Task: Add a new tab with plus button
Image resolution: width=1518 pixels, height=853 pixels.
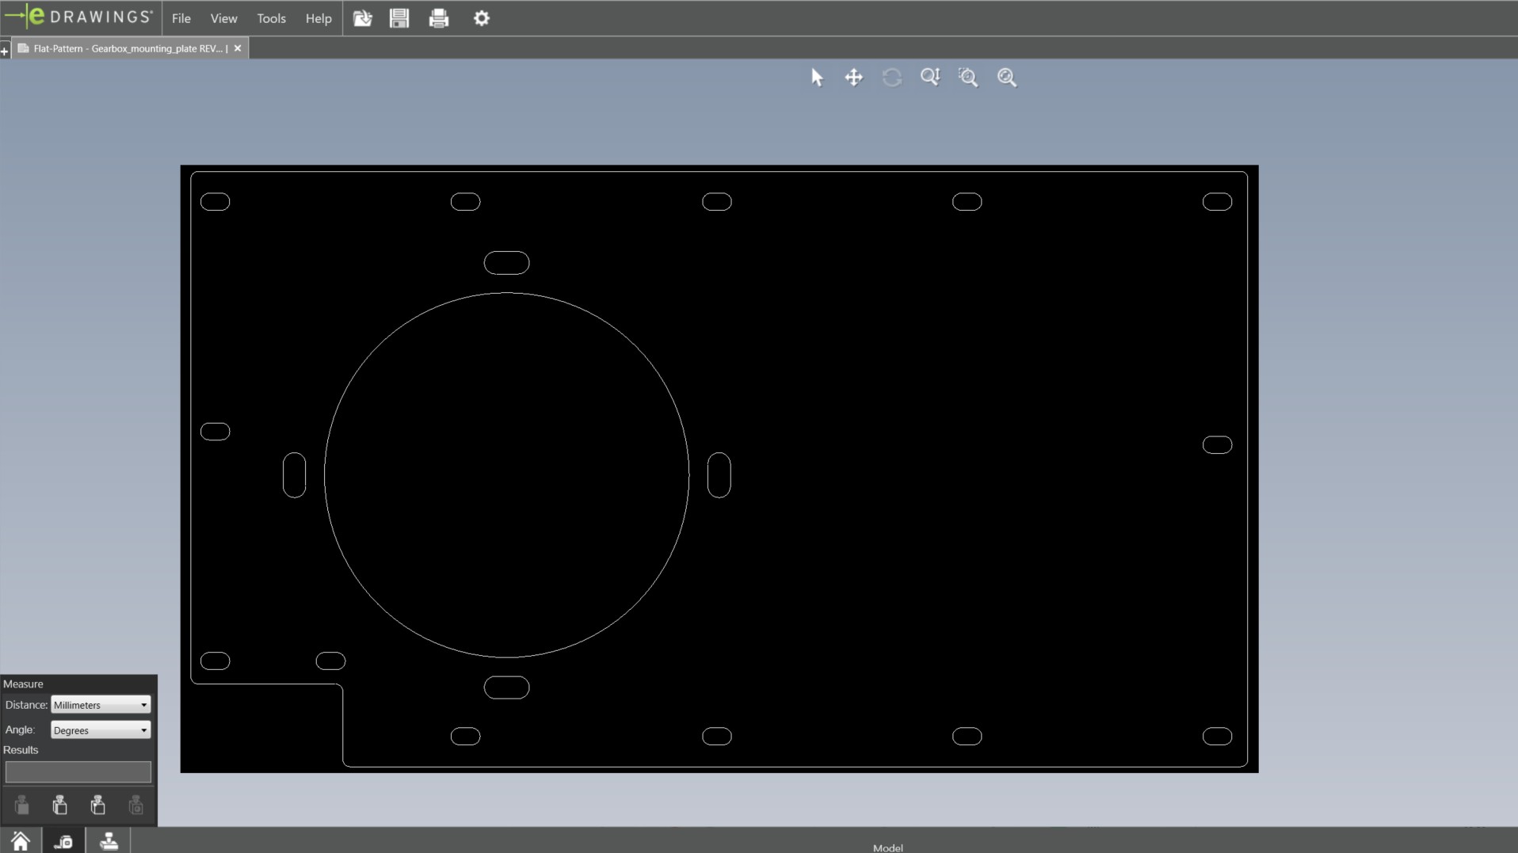Action: [5, 51]
